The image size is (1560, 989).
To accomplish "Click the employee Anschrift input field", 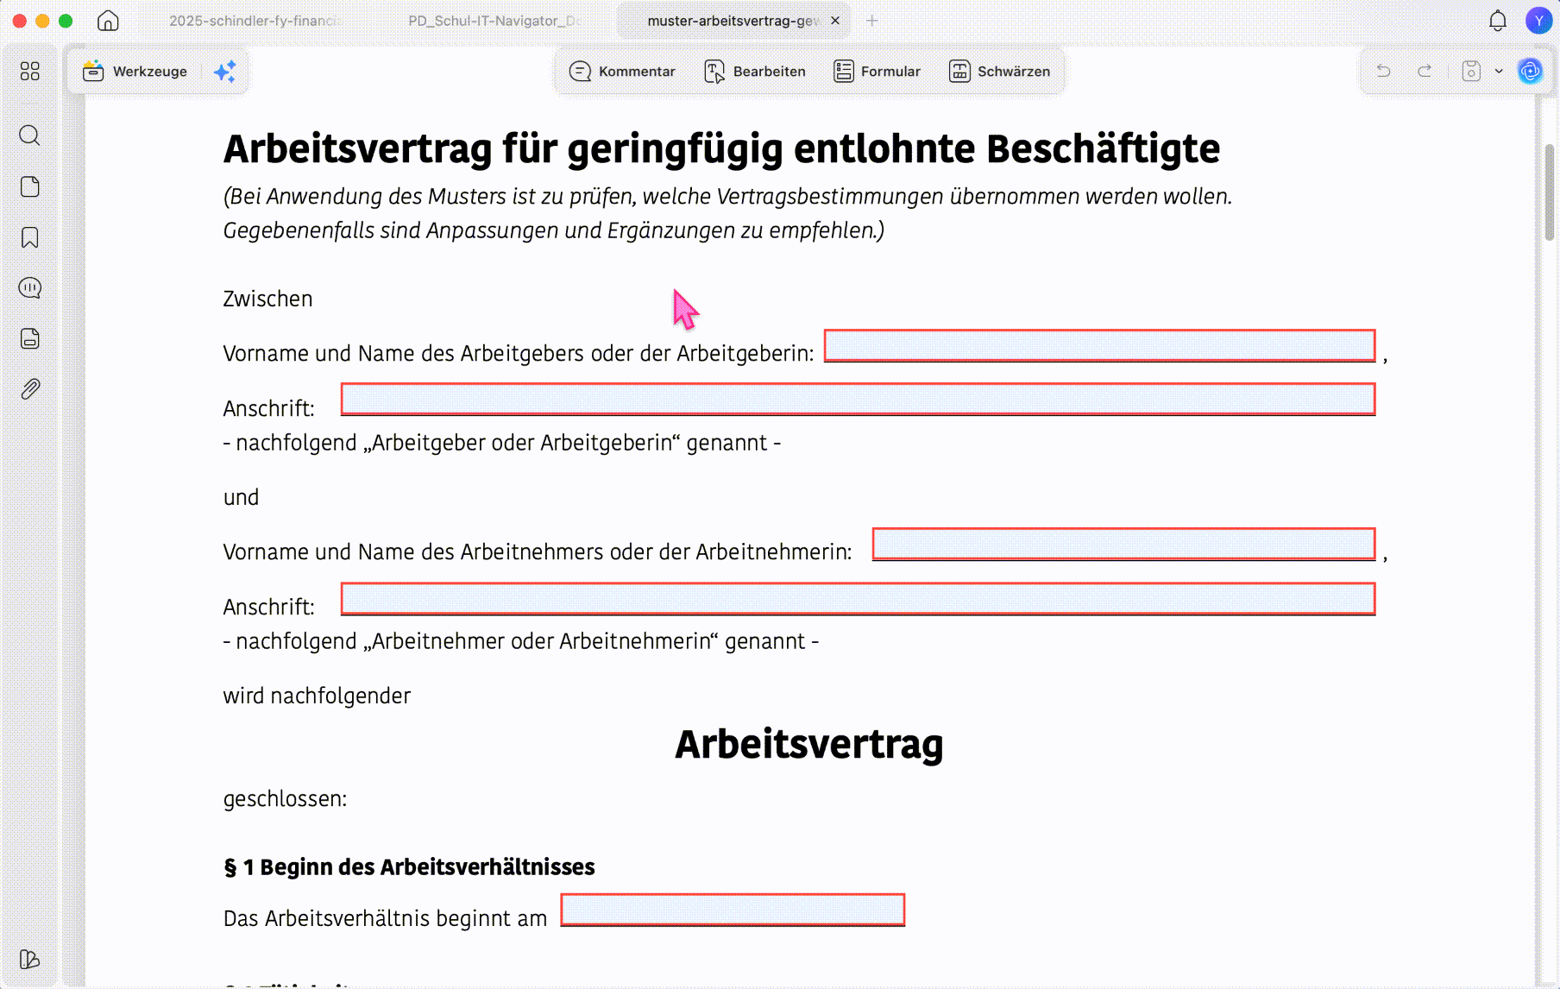I will tap(858, 599).
